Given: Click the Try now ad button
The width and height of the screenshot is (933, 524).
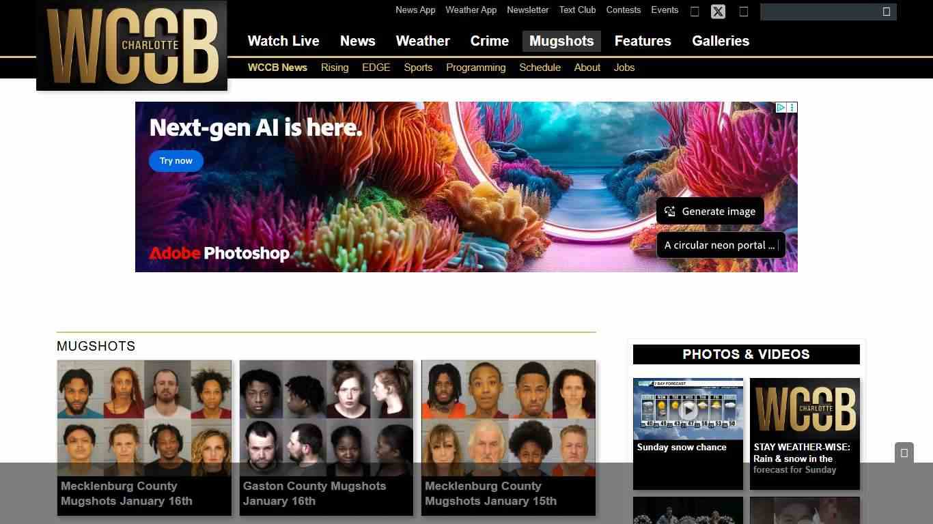Looking at the screenshot, I should coord(176,161).
